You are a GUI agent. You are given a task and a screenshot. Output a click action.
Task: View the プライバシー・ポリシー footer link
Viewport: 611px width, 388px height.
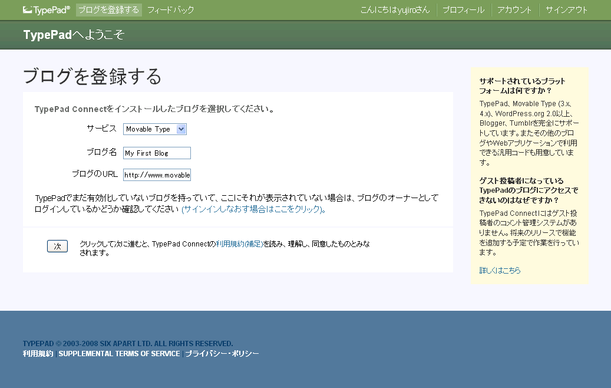tap(222, 354)
